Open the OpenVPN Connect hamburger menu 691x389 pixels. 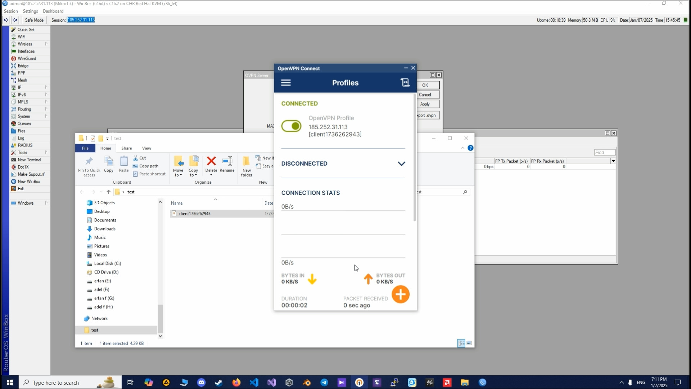pyautogui.click(x=286, y=82)
